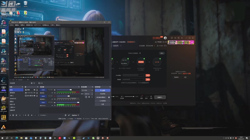Image resolution: width=250 pixels, height=140 pixels.
Task: Toggle the lock on the video capture source
Action: click(37, 93)
